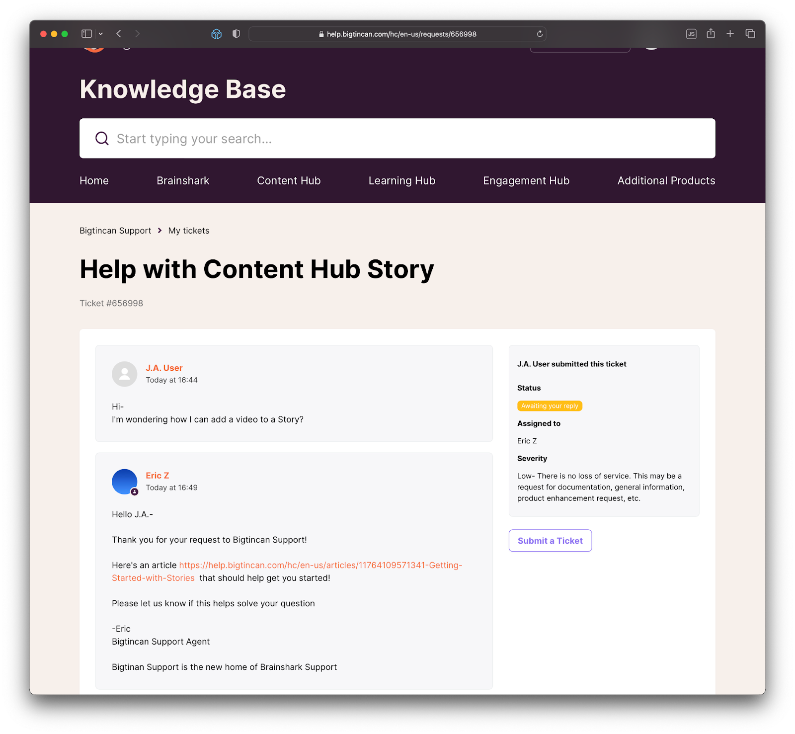The height and width of the screenshot is (734, 795).
Task: Click the 'Status' label
Action: click(x=529, y=388)
